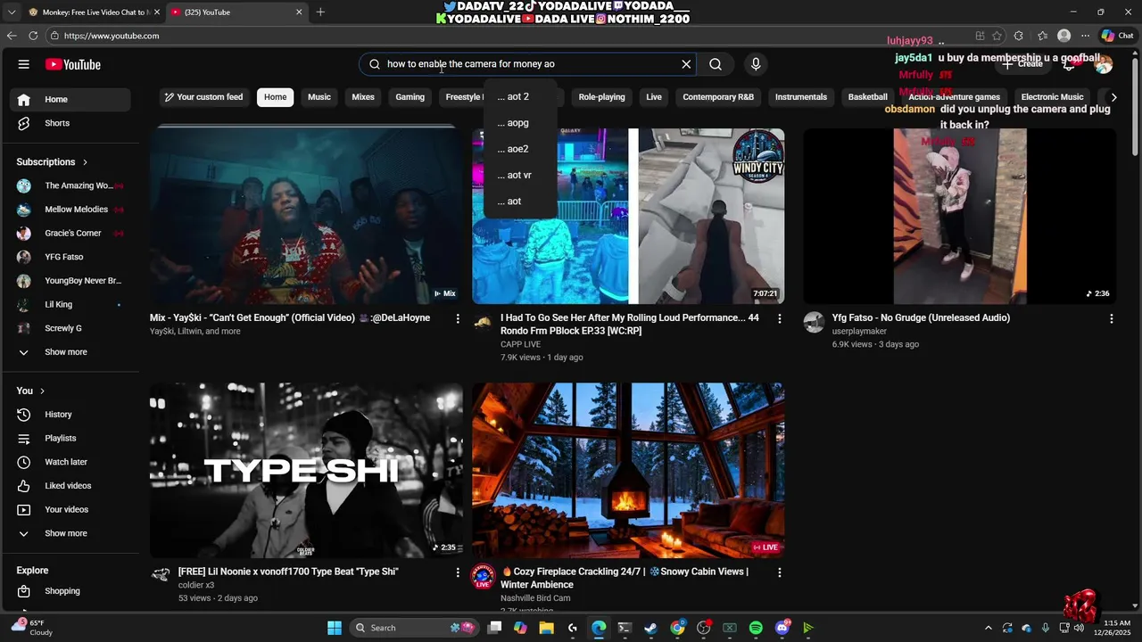
Task: Open a new browser tab
Action: click(320, 12)
